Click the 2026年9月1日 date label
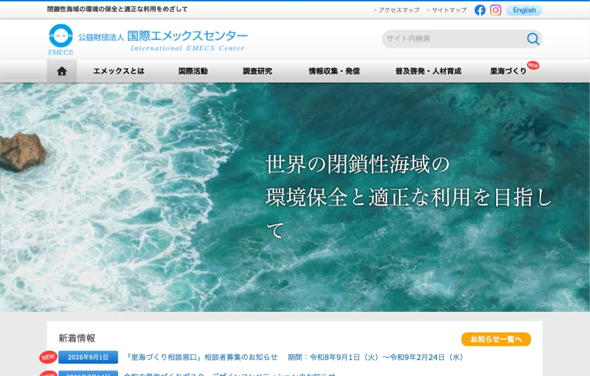The image size is (590, 376). pyautogui.click(x=88, y=357)
